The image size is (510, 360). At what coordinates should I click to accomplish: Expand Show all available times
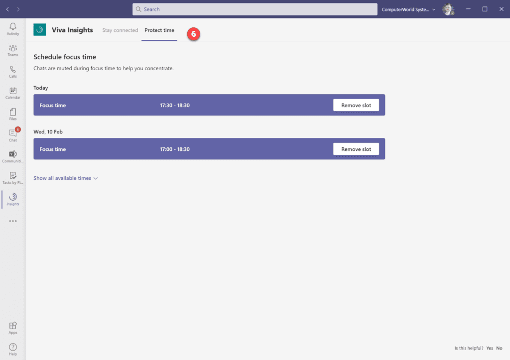[65, 178]
